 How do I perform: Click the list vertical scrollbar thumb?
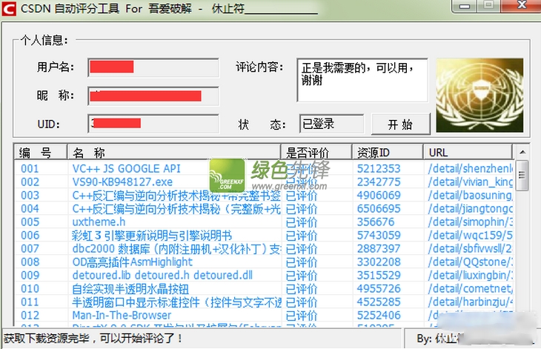[522, 175]
